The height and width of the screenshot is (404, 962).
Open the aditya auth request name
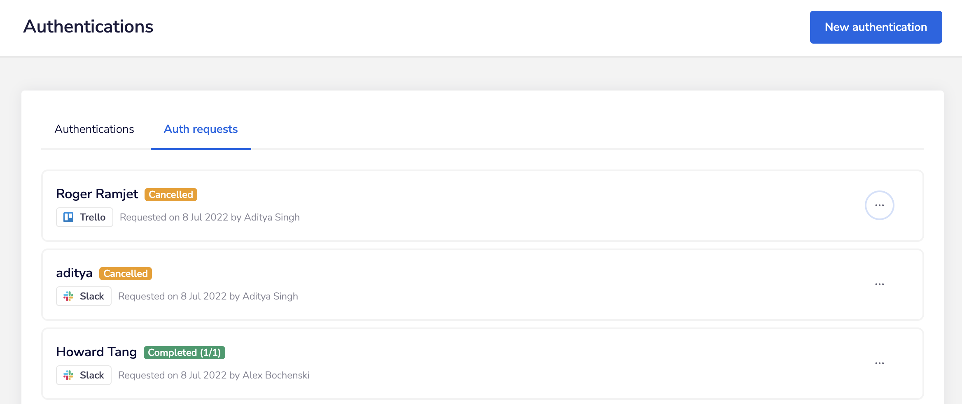74,273
